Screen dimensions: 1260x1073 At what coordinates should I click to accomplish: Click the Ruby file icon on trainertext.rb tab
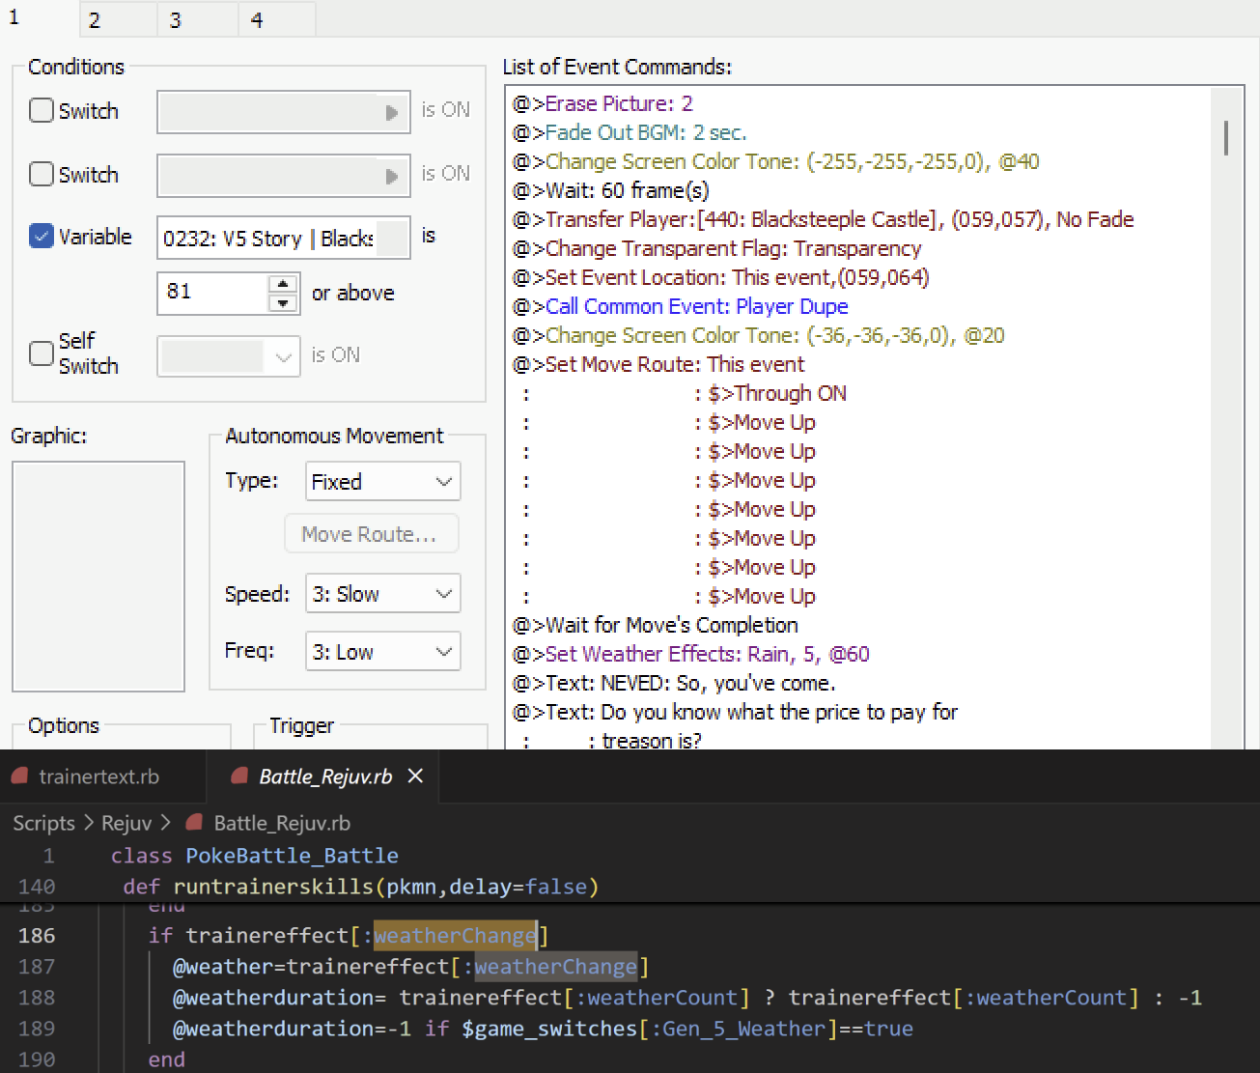click(x=19, y=776)
